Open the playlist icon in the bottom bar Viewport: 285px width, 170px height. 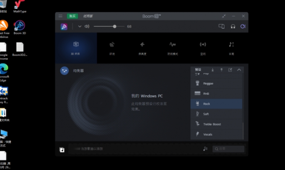tap(205, 149)
